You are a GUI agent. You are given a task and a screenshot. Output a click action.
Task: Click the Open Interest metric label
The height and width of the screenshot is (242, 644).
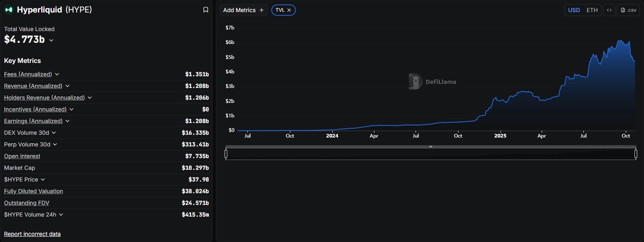pyautogui.click(x=22, y=156)
